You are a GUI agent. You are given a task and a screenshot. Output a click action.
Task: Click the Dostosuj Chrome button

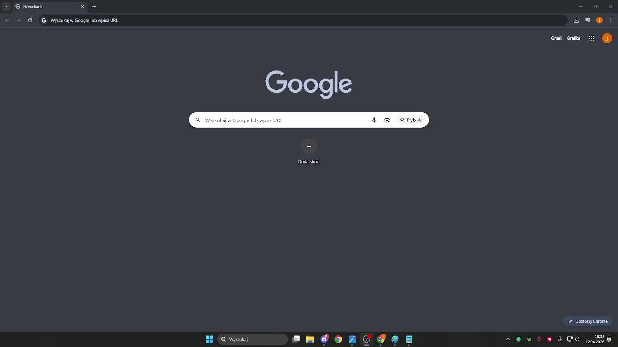588,321
